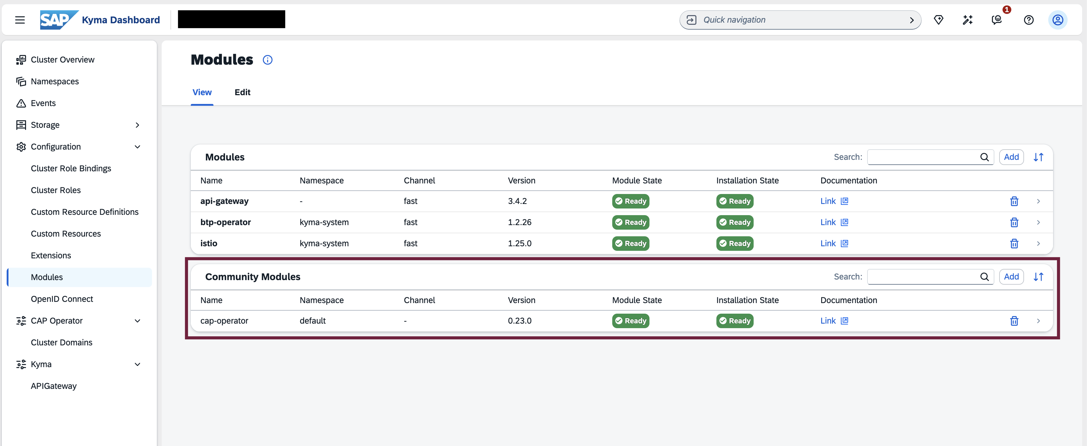The width and height of the screenshot is (1087, 446).
Task: Click the sort icon in Modules table
Action: coord(1039,157)
